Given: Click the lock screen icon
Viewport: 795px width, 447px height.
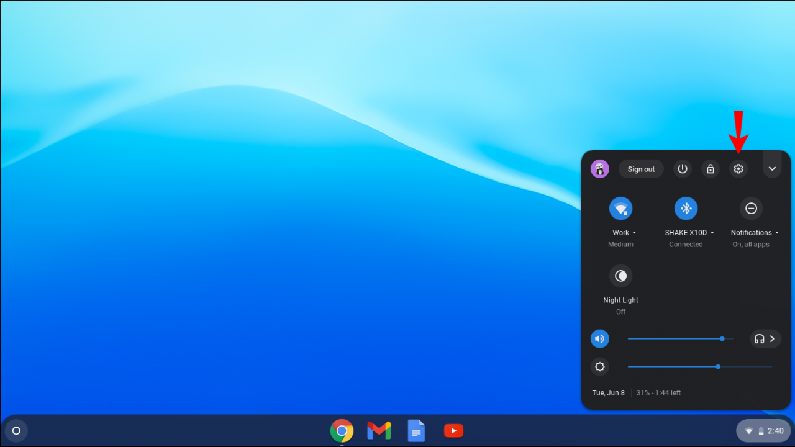Looking at the screenshot, I should click(711, 168).
